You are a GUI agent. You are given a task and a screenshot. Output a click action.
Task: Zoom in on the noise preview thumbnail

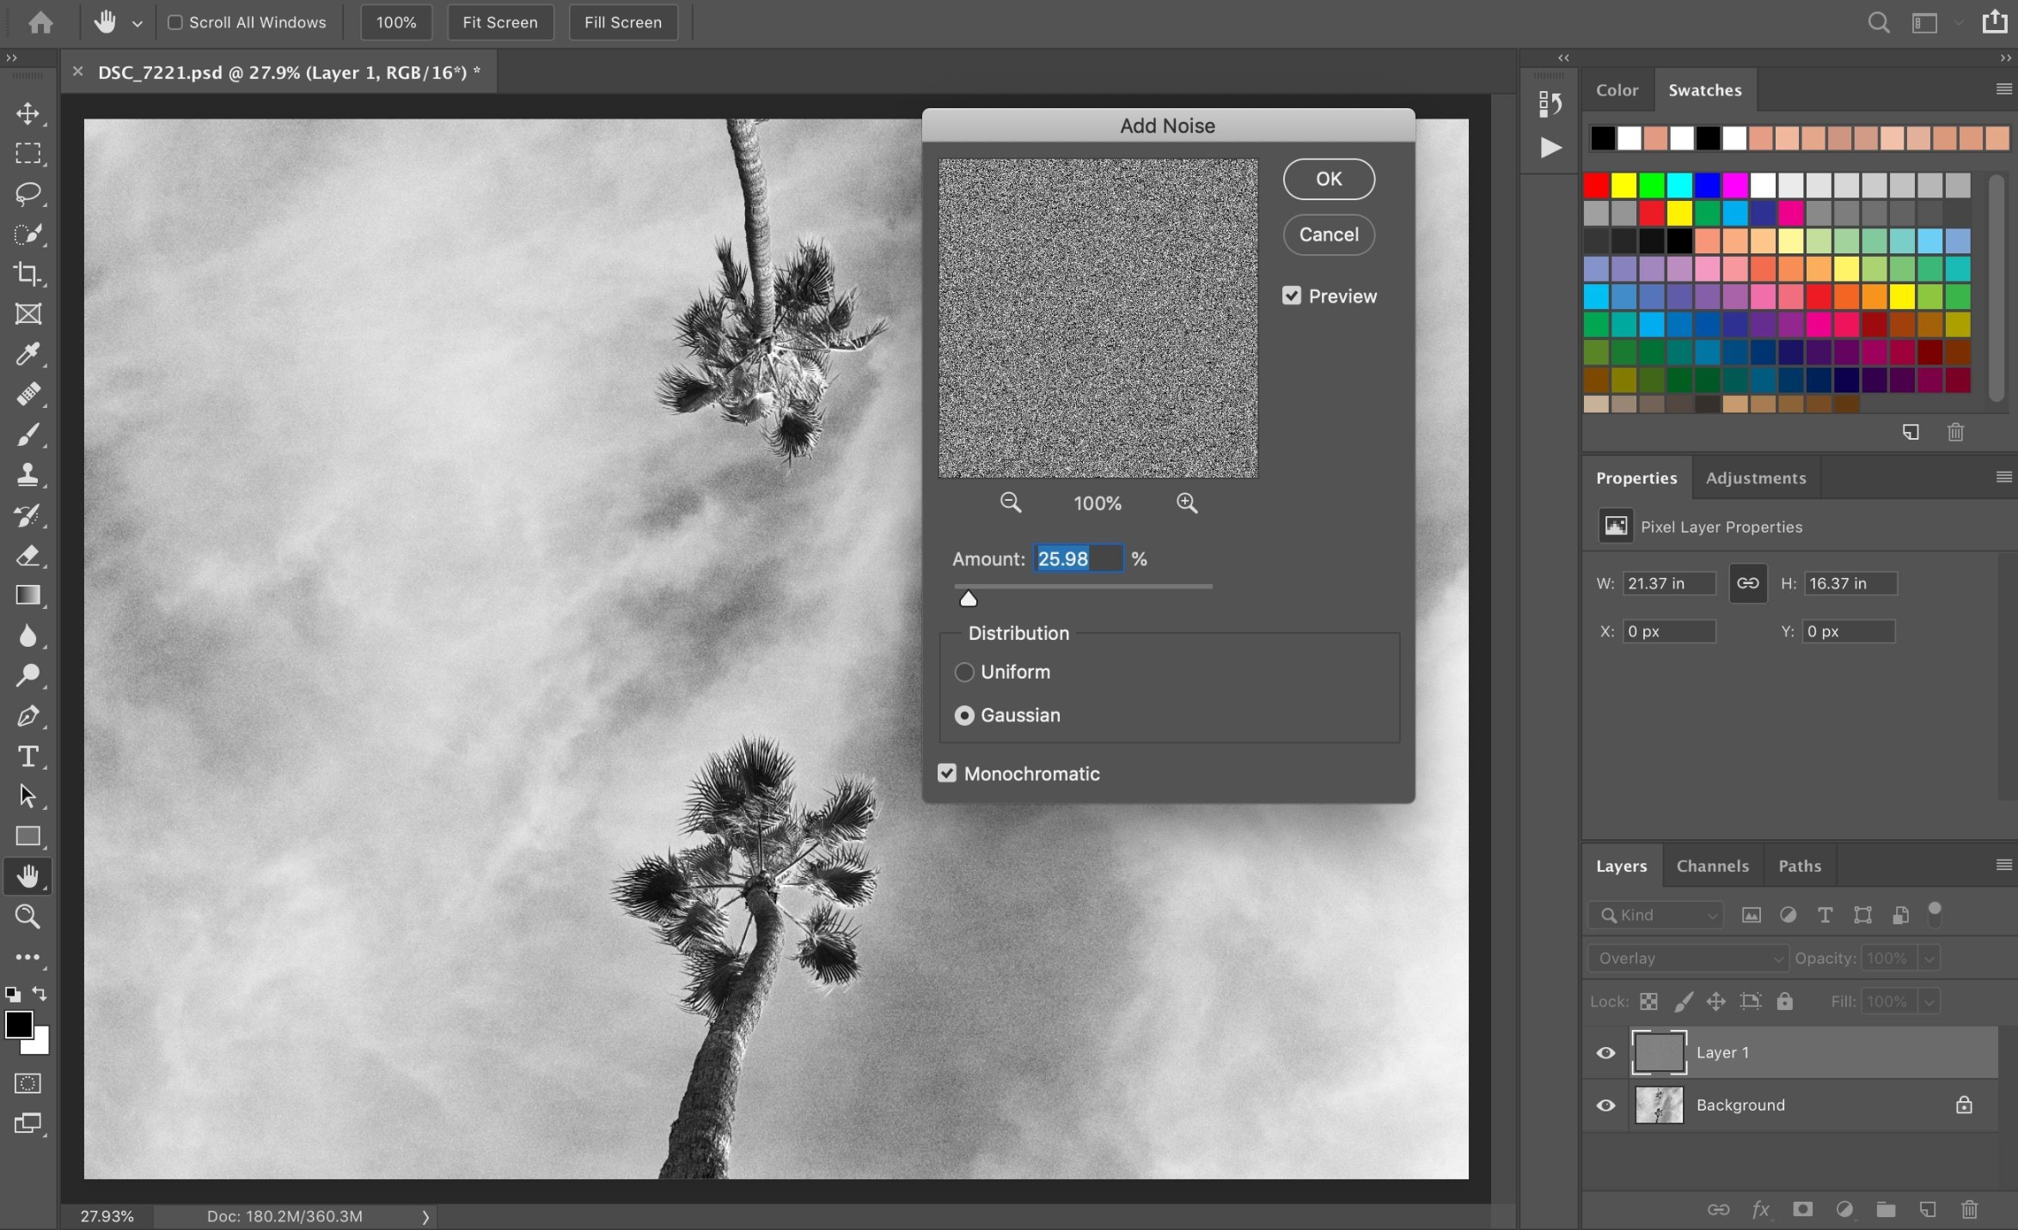[1187, 503]
